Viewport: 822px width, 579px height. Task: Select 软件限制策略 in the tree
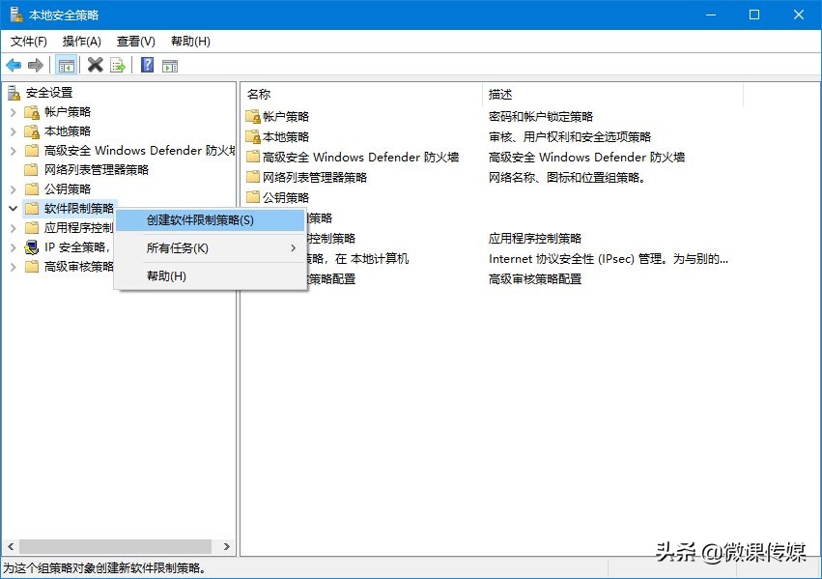coord(79,209)
